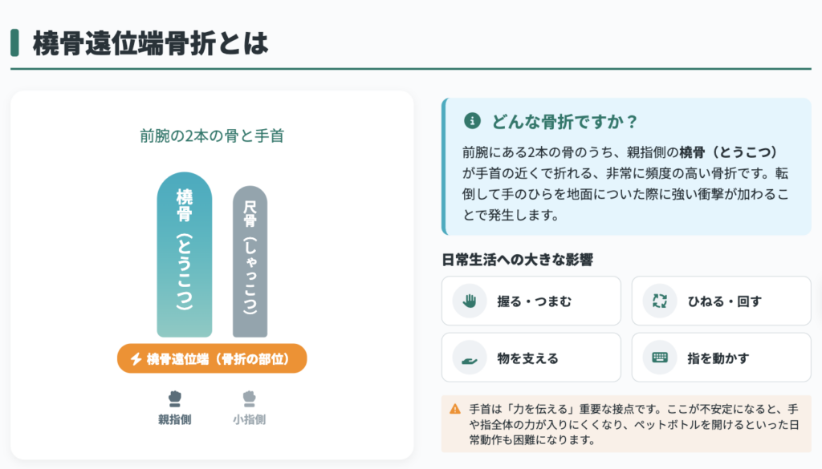Image resolution: width=822 pixels, height=469 pixels.
Task: Click the gray fist icon above 小指側
Action: (249, 399)
